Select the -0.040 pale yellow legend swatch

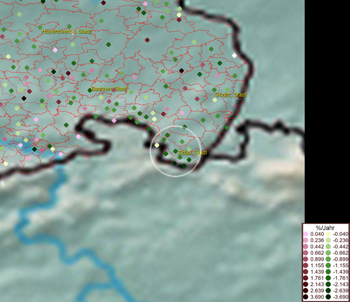[328, 234]
